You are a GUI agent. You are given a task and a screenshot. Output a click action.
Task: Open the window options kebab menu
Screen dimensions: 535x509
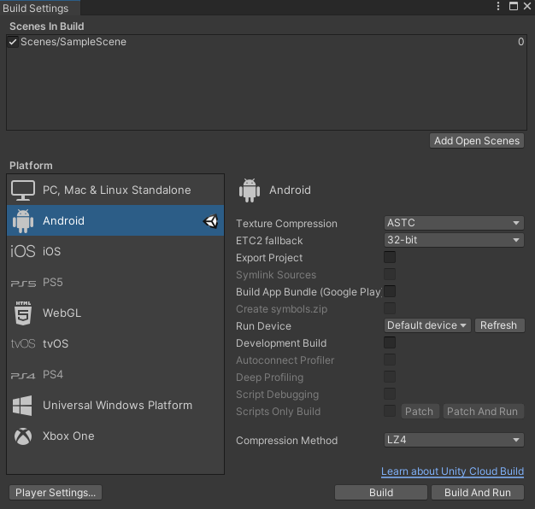[x=498, y=6]
